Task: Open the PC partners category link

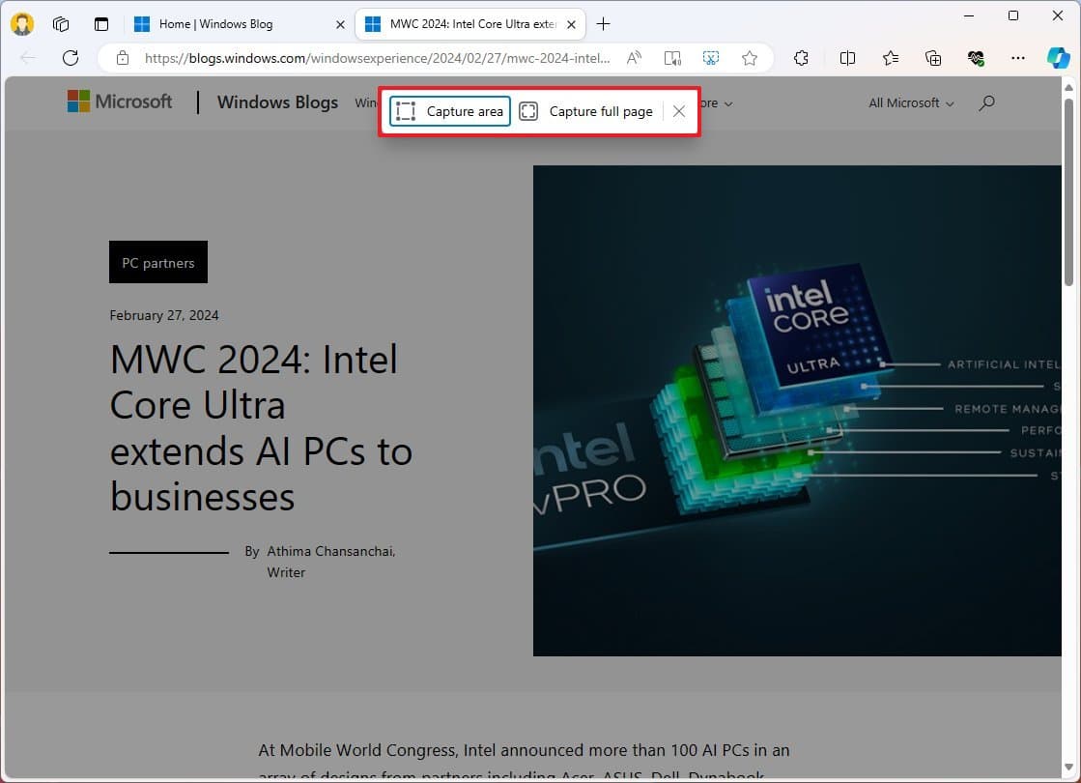Action: (157, 262)
